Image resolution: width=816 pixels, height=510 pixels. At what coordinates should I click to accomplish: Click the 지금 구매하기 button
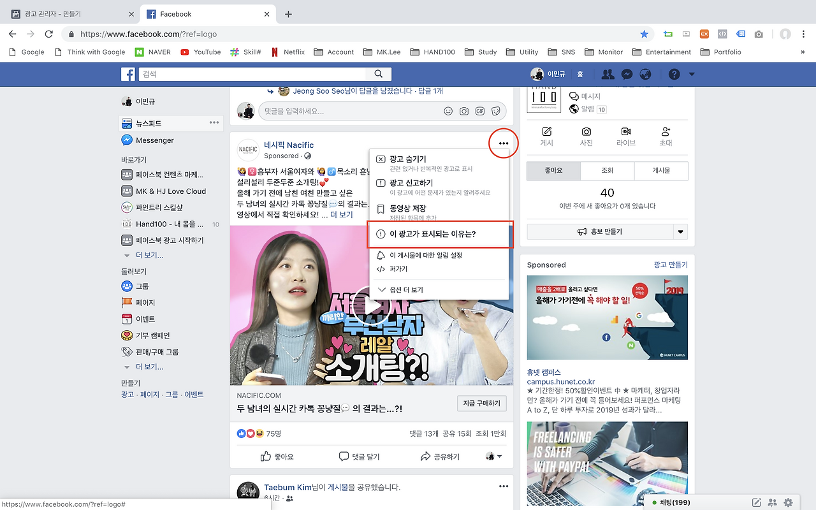click(482, 403)
